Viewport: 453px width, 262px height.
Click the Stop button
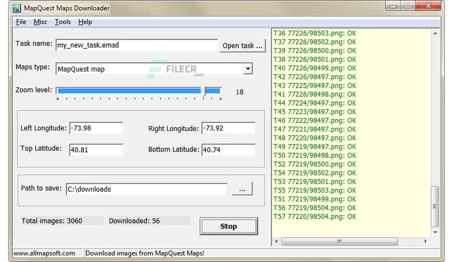229,226
